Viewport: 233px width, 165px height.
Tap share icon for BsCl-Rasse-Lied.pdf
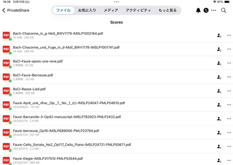pyautogui.click(x=219, y=91)
